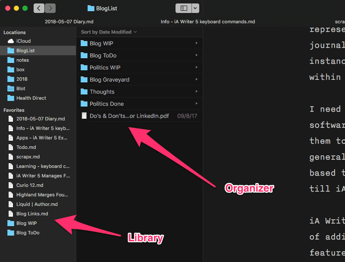Open Apps - iA Writer 5 Ex... favorite
Screen dimensions: 345x262
pyautogui.click(x=38, y=138)
